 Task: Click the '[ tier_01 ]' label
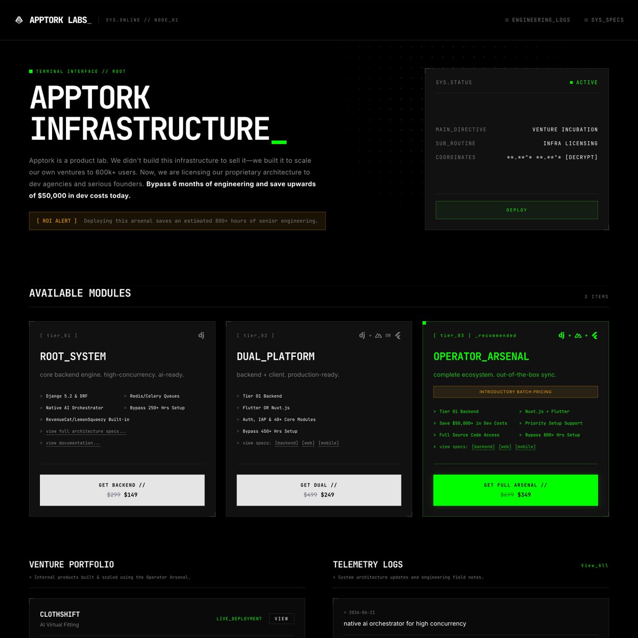point(58,335)
